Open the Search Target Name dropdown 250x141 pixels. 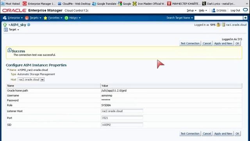click(x=180, y=18)
